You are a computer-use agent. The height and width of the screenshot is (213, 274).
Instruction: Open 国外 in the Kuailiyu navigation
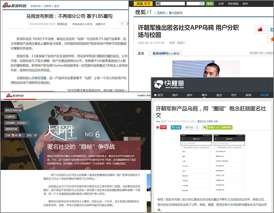click(190, 95)
